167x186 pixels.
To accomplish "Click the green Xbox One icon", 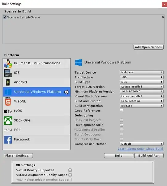I will [x=8, y=120].
